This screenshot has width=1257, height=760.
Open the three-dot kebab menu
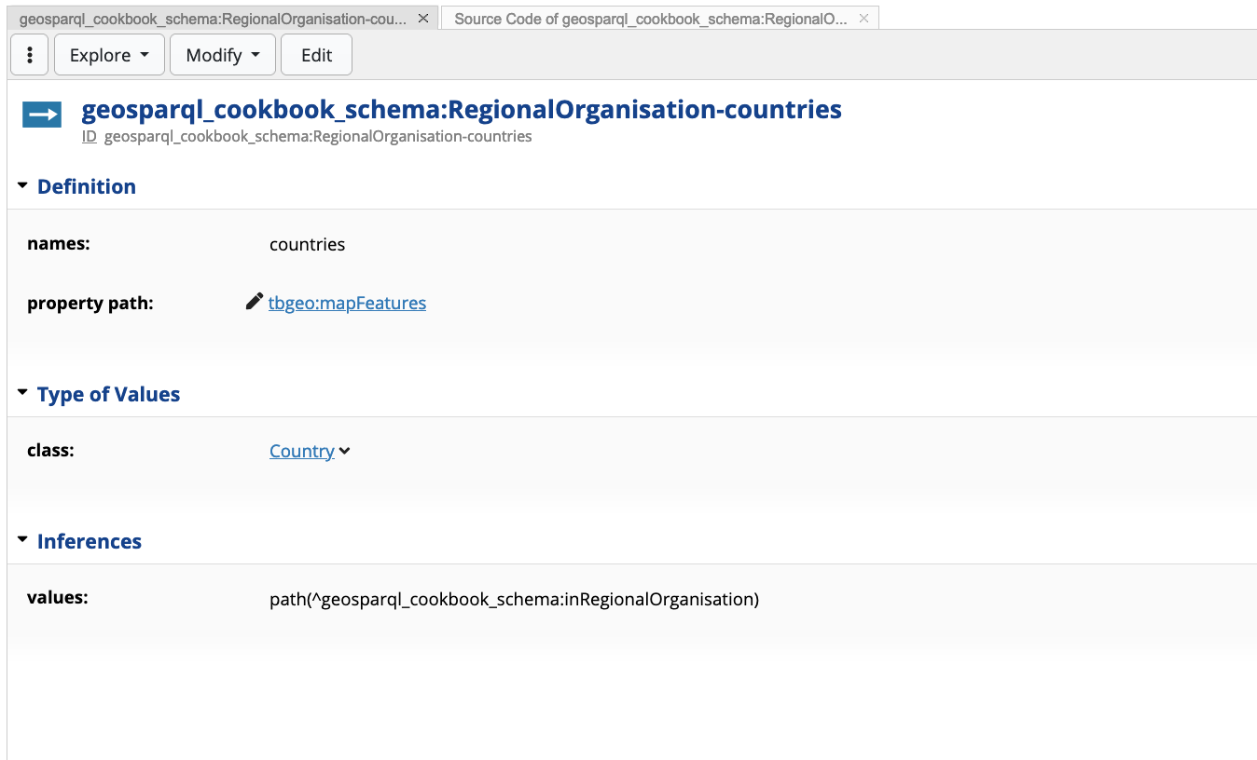point(30,55)
